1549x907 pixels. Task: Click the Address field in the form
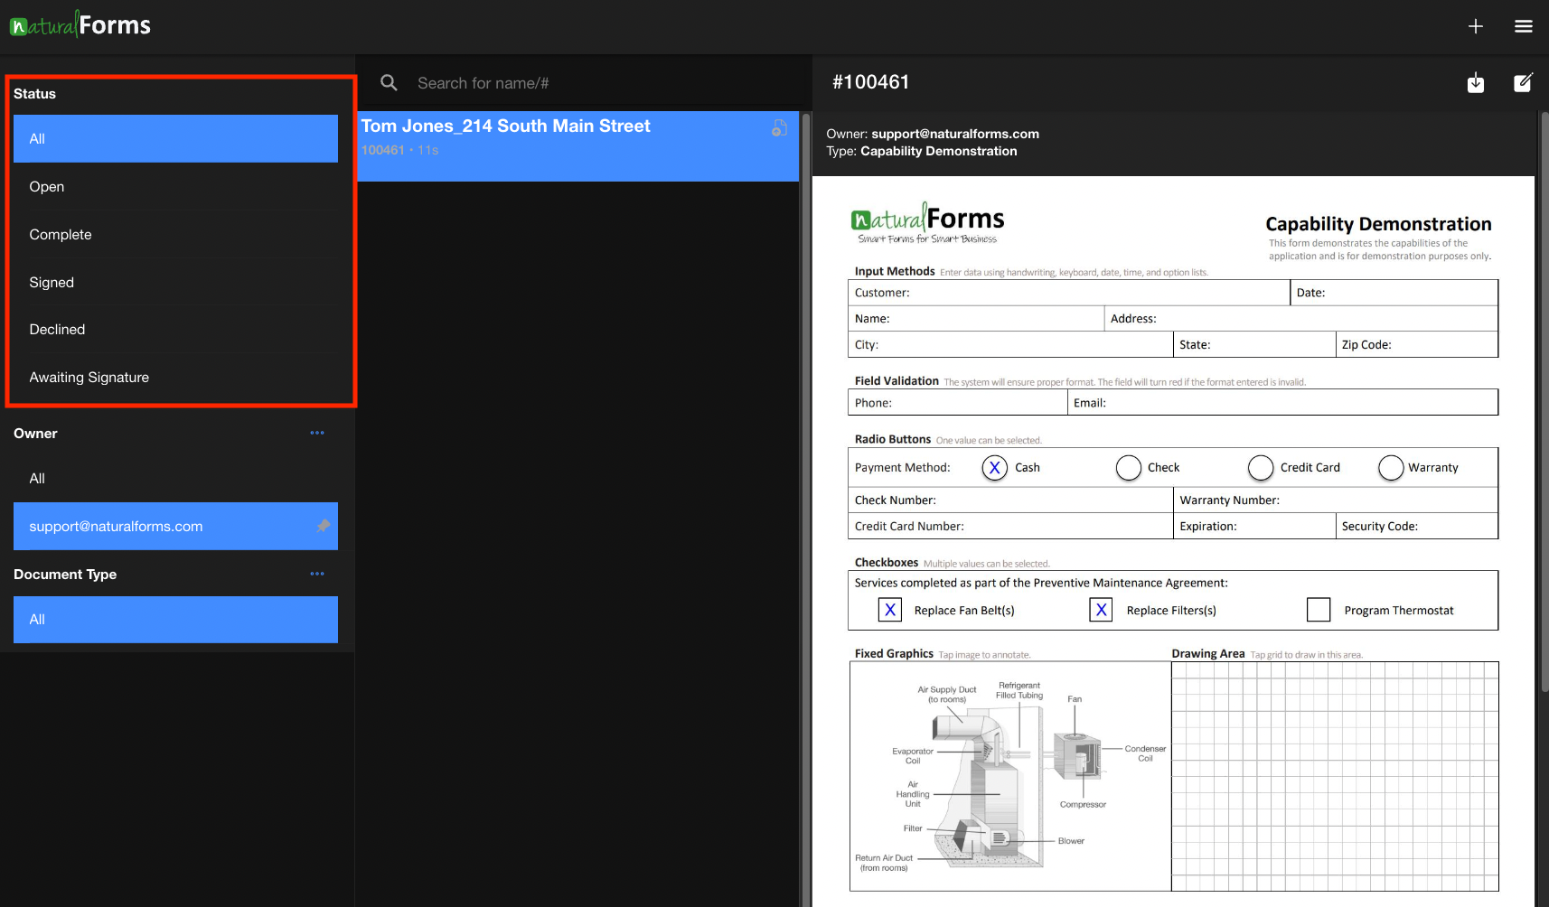(1300, 318)
